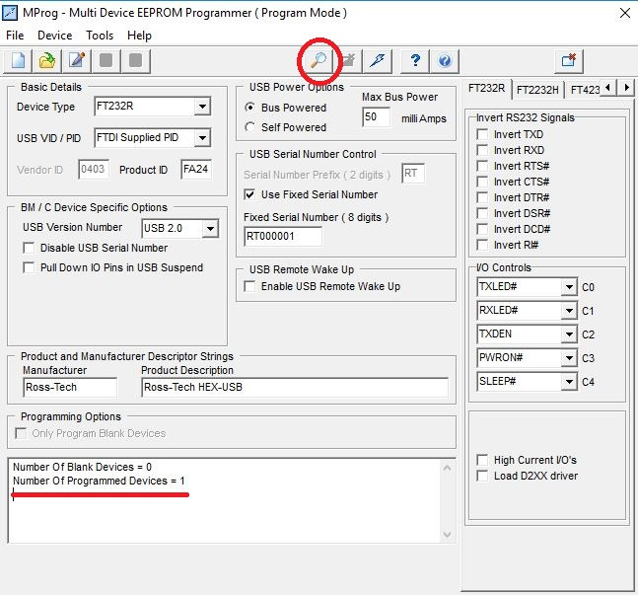Screen dimensions: 638x595
Task: Open the Tools menu
Action: (100, 36)
